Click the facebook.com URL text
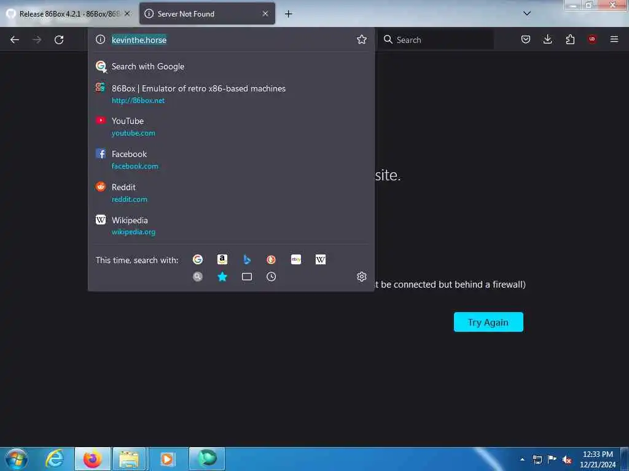 (135, 166)
